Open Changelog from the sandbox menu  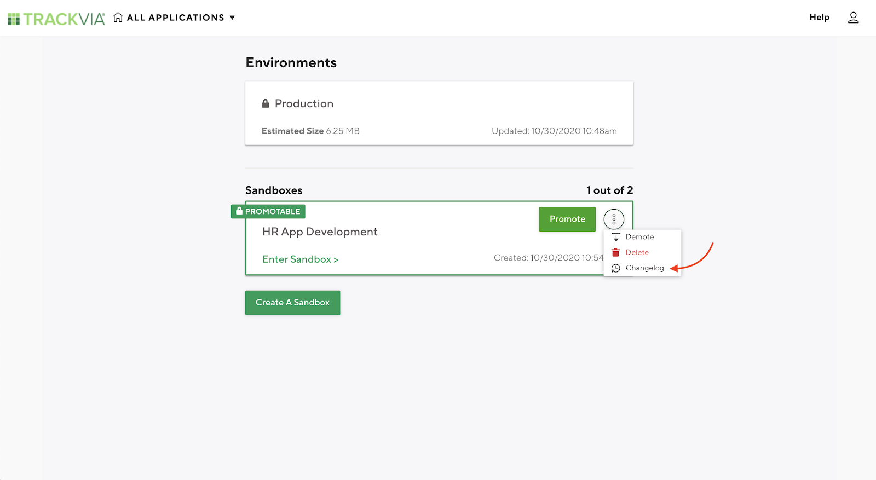[644, 268]
